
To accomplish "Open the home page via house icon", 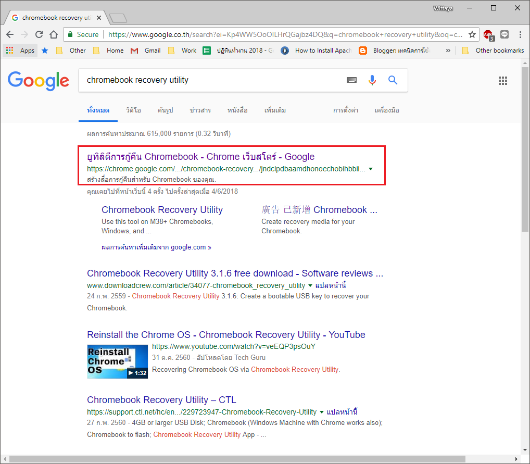I will [54, 34].
